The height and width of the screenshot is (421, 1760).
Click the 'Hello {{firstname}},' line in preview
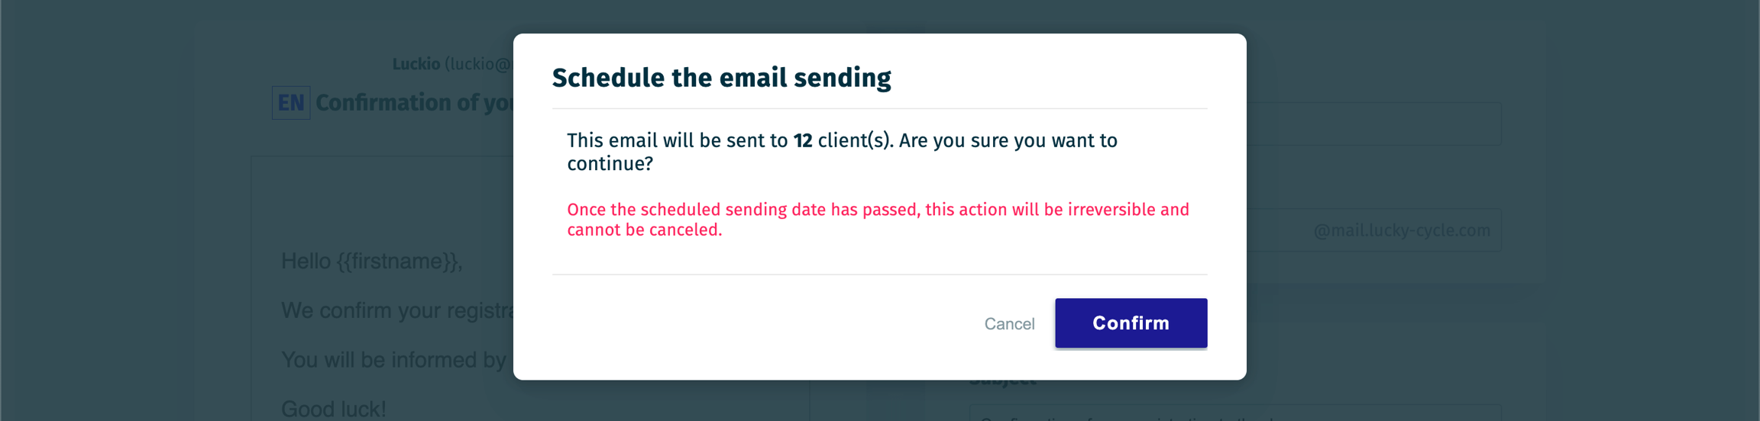[x=371, y=262]
